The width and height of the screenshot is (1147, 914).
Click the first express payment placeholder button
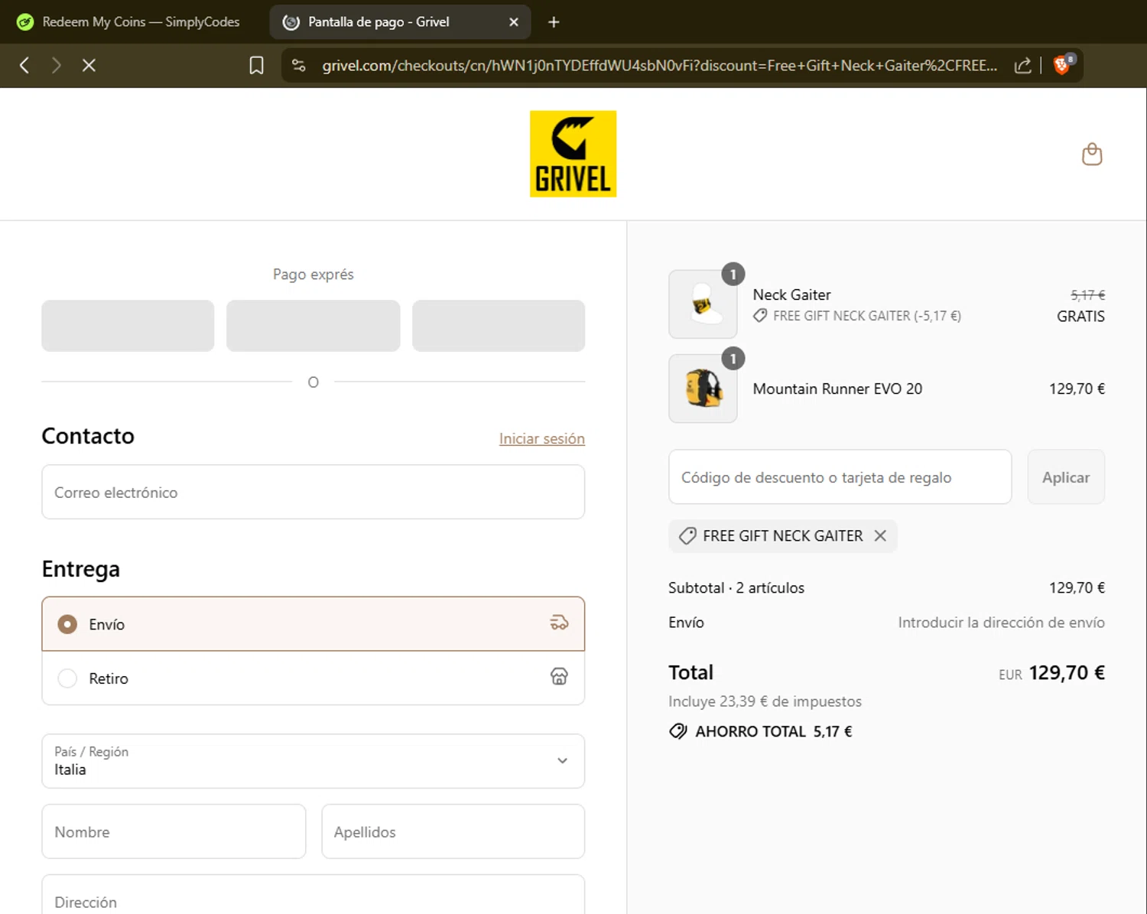click(128, 326)
